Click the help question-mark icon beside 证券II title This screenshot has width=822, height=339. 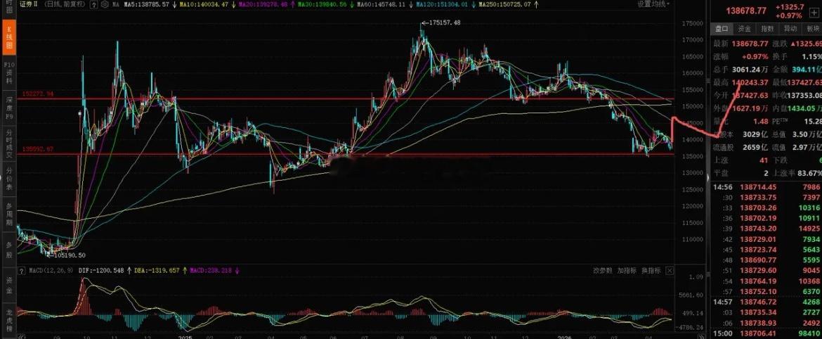tap(93, 5)
